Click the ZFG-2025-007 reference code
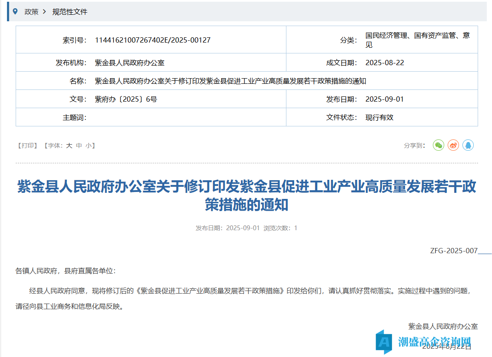The width and height of the screenshot is (492, 357). click(454, 251)
